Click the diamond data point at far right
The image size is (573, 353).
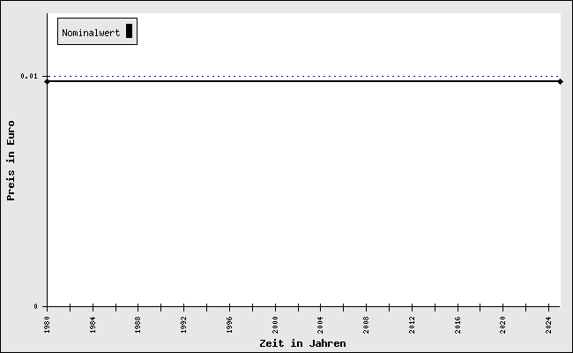[560, 81]
